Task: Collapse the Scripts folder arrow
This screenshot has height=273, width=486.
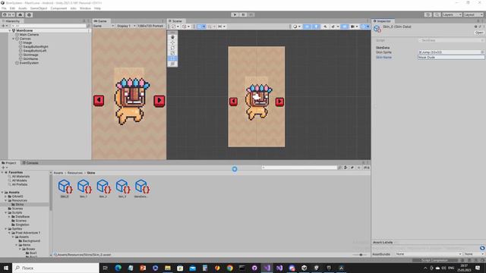Action: coord(5,212)
